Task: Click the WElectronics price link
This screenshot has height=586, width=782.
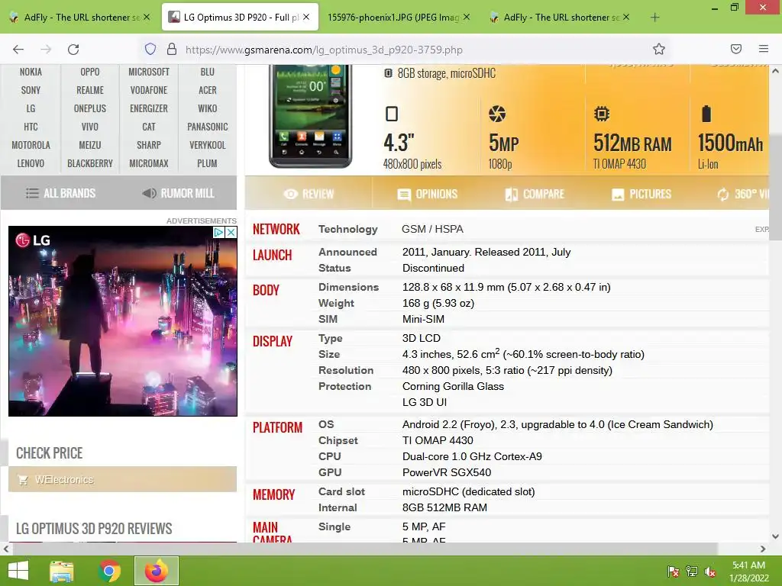Action: click(123, 479)
